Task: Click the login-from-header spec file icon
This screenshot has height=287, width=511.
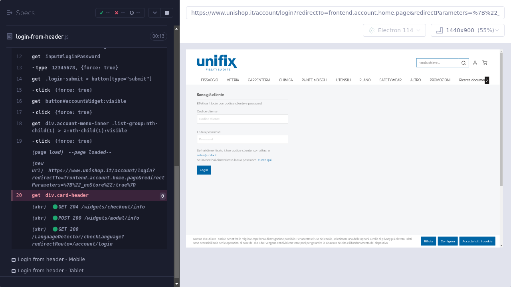Action: click(x=10, y=37)
